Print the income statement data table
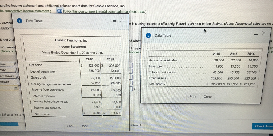273x136 pixels. (70, 126)
